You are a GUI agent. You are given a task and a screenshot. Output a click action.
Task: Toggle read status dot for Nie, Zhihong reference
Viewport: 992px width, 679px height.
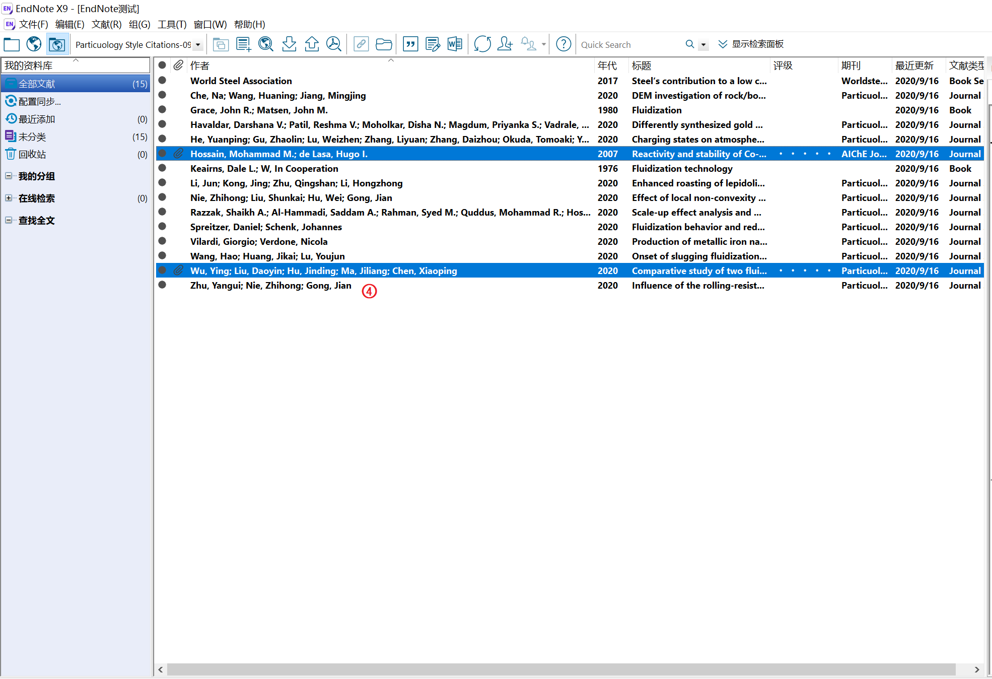coord(162,197)
